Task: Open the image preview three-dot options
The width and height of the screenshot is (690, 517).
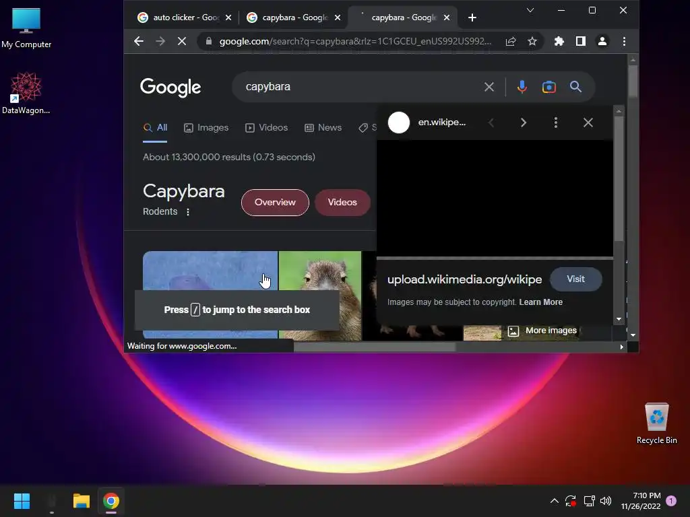Action: pos(556,123)
